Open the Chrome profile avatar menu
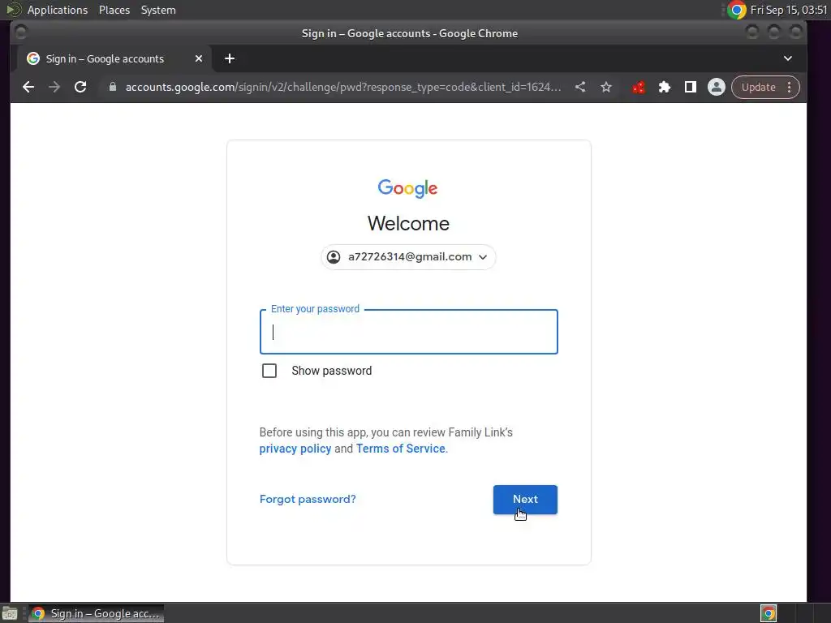 click(717, 87)
